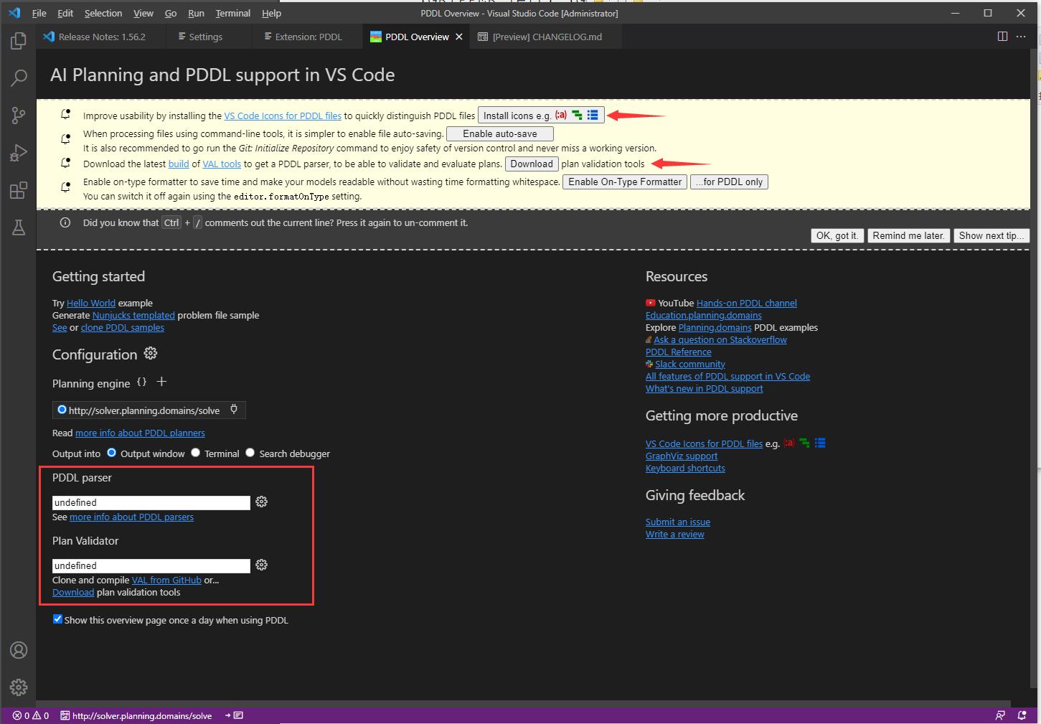This screenshot has height=724, width=1041.
Task: Click the OK, got it. button
Action: click(837, 235)
